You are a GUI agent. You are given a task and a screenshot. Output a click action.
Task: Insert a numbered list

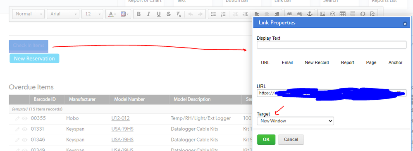pyautogui.click(x=223, y=14)
